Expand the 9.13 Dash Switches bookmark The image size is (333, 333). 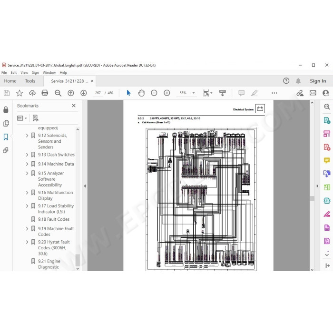pyautogui.click(x=27, y=155)
